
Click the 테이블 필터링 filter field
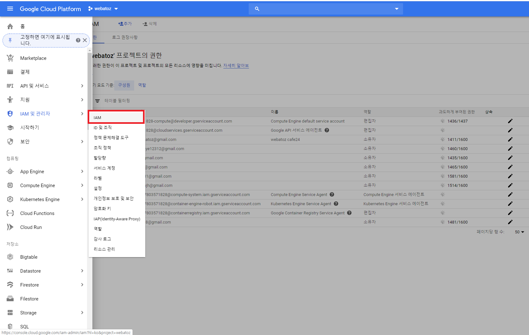point(117,101)
